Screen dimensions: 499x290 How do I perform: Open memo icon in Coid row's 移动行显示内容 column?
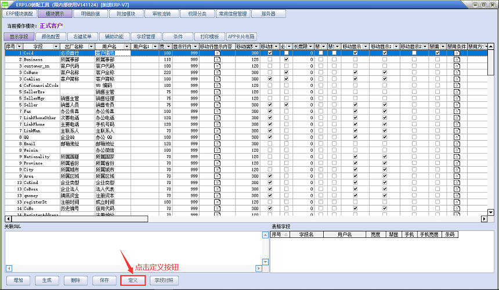(x=217, y=53)
